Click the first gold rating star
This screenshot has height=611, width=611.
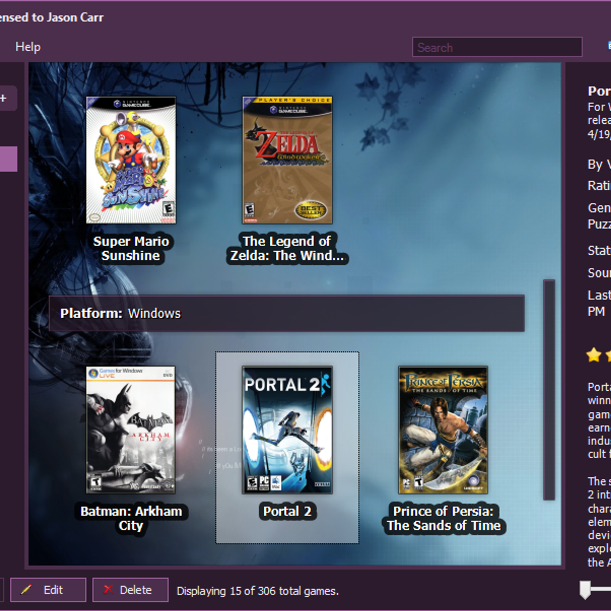pyautogui.click(x=594, y=355)
